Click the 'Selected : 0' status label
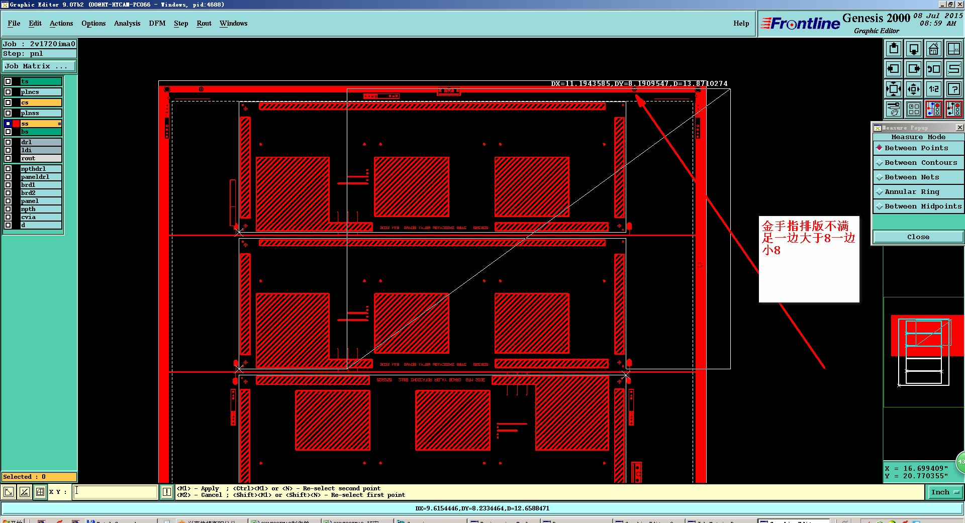The height and width of the screenshot is (523, 965). [39, 477]
